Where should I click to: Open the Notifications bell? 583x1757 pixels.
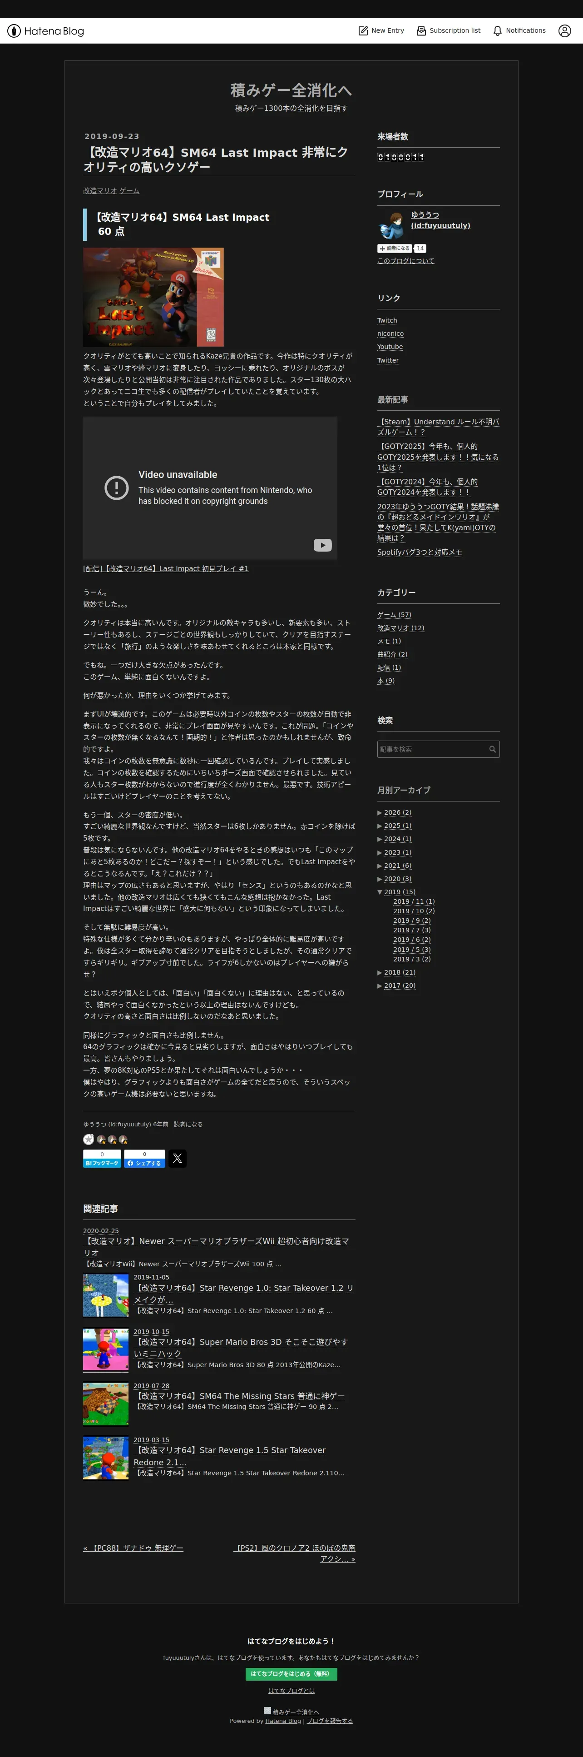[519, 31]
